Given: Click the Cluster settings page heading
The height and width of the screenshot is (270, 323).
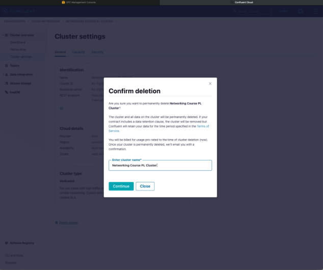Looking at the screenshot, I should click(80, 37).
